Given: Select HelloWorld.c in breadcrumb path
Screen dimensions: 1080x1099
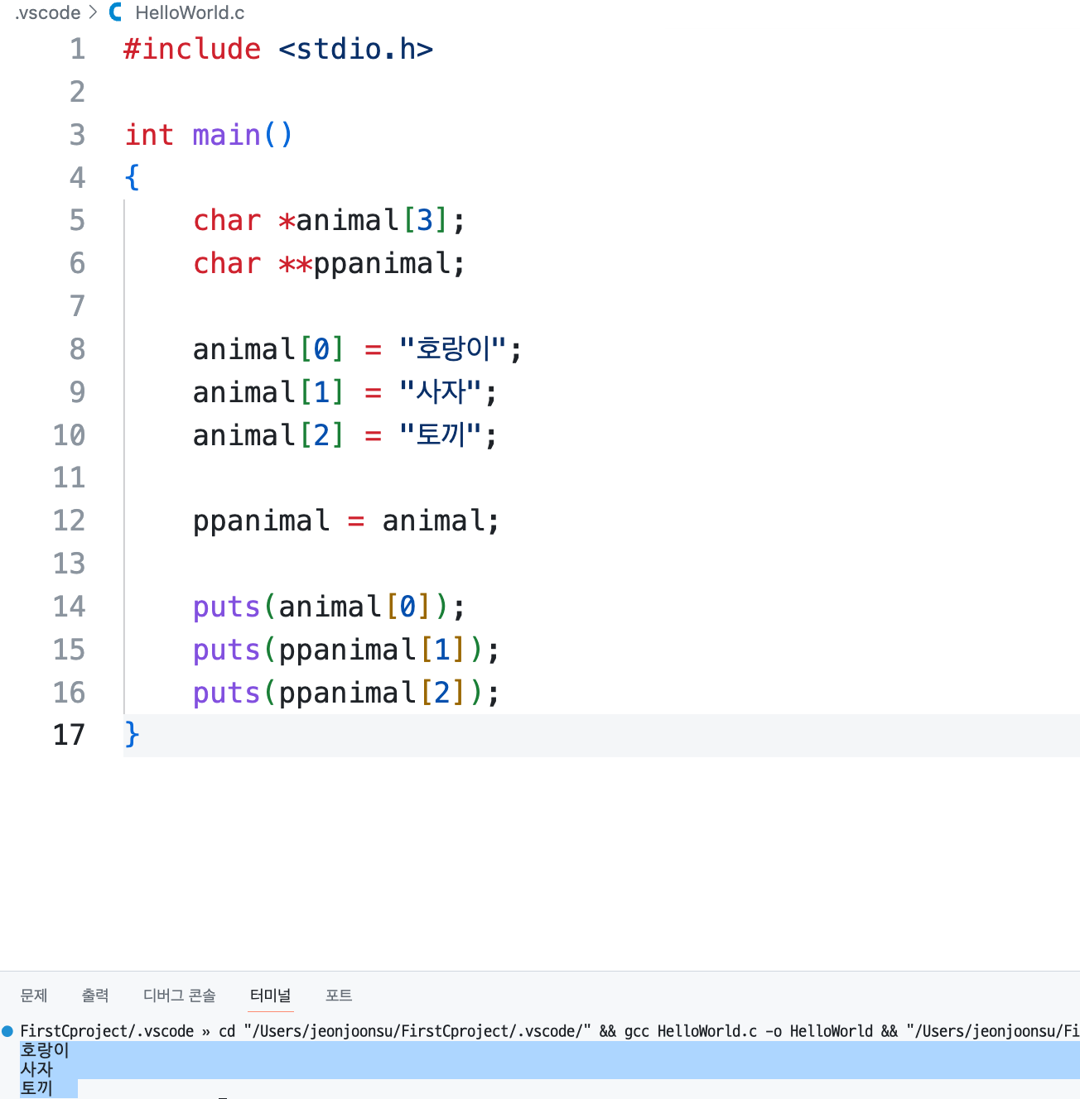Looking at the screenshot, I should coord(190,12).
